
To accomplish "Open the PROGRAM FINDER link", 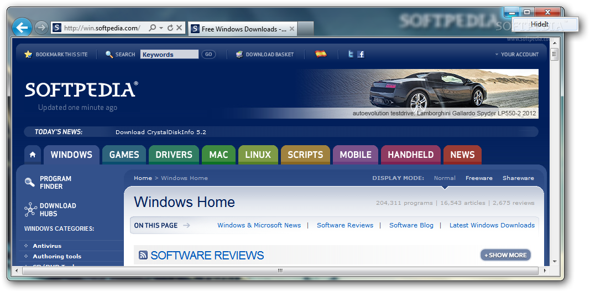I will coord(56,182).
